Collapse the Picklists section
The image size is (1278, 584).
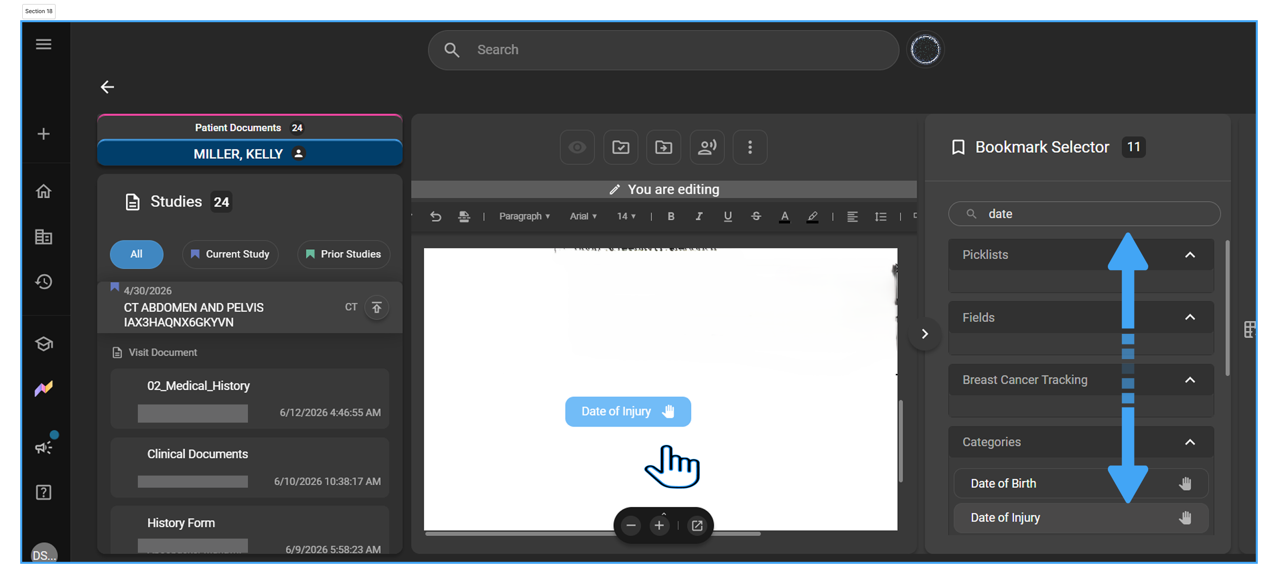pos(1190,255)
